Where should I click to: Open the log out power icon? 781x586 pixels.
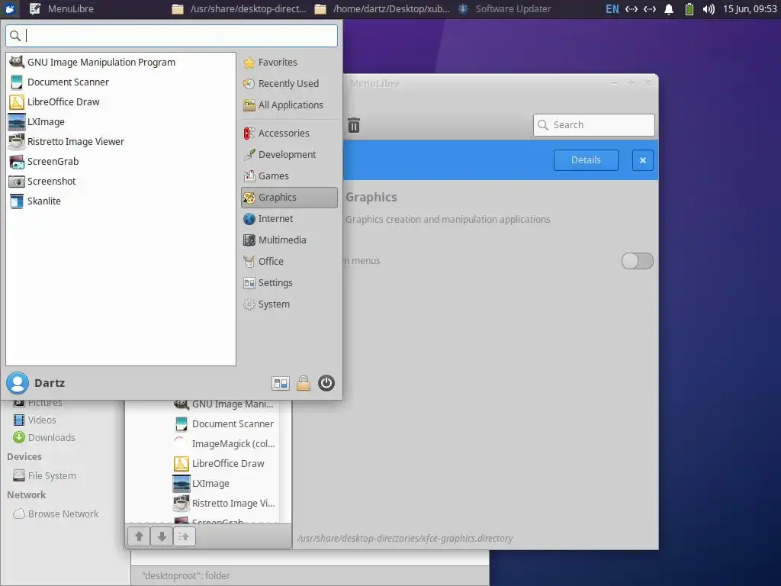click(326, 383)
